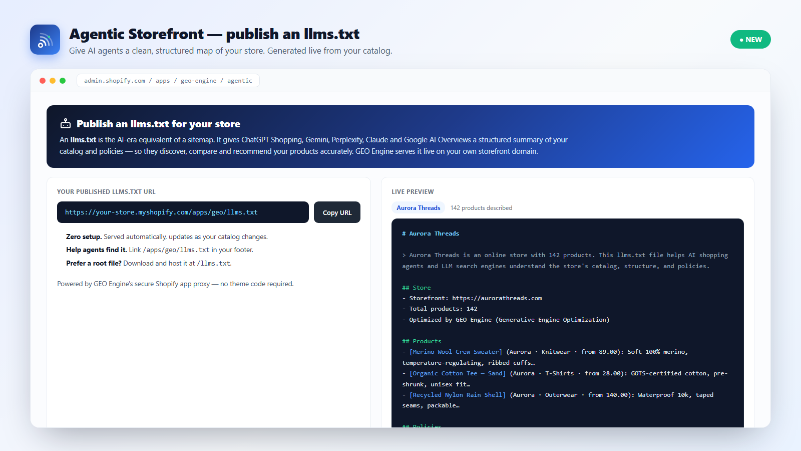Click the aurorathreads.com storefront URL
The height and width of the screenshot is (451, 801).
497,298
